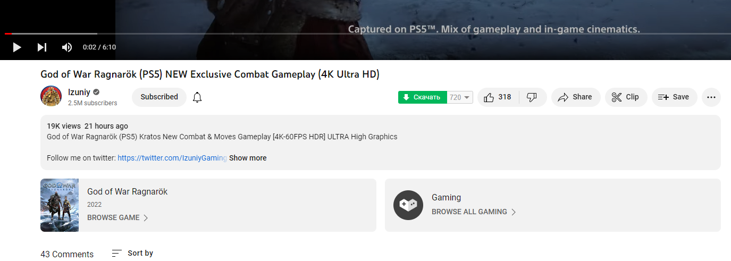
Task: Play the video
Action: [16, 47]
